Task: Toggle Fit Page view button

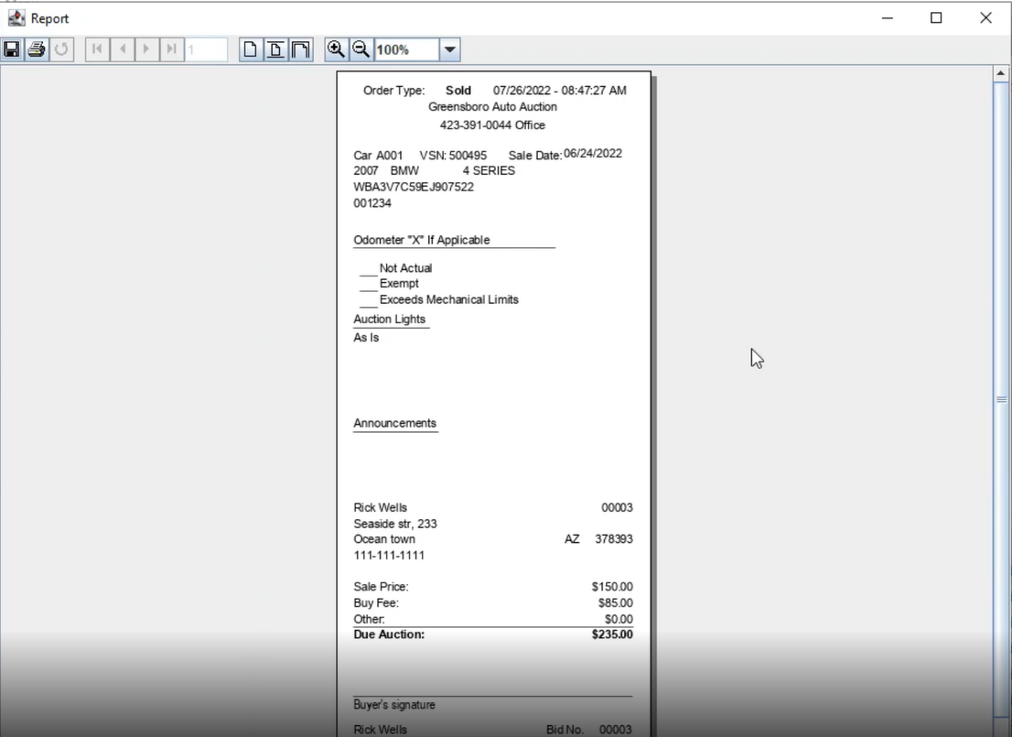Action: click(x=275, y=49)
